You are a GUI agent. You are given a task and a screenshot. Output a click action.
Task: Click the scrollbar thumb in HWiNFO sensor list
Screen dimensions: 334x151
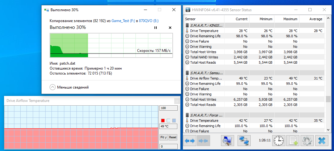[x=328, y=99]
